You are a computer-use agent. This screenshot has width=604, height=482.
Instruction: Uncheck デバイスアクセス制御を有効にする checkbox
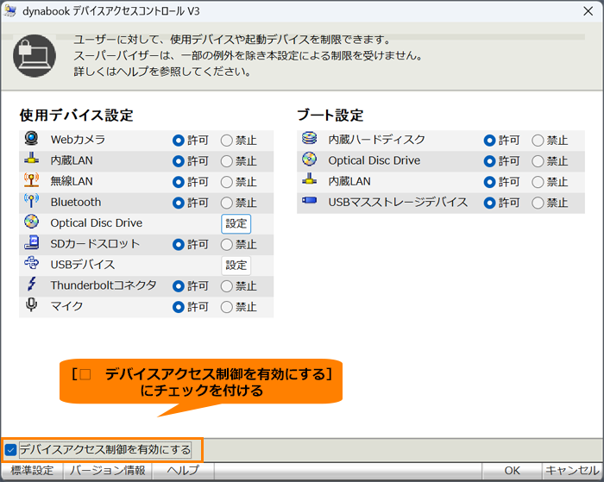(10, 449)
